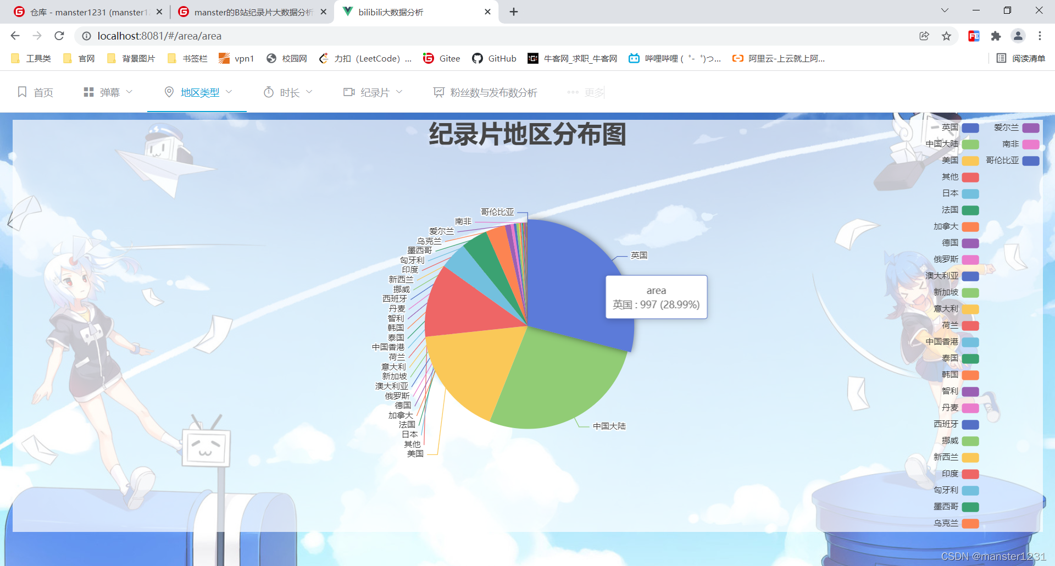This screenshot has width=1055, height=566.
Task: Toggle 爱尔兰 legend entry
Action: pyautogui.click(x=1017, y=127)
